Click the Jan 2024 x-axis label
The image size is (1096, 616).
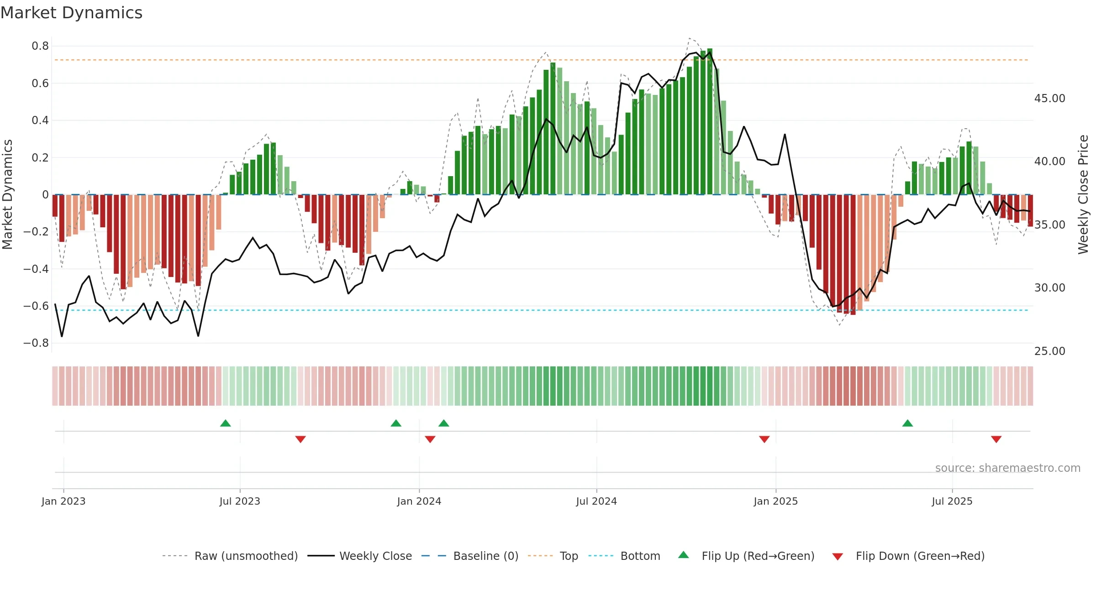click(x=419, y=501)
